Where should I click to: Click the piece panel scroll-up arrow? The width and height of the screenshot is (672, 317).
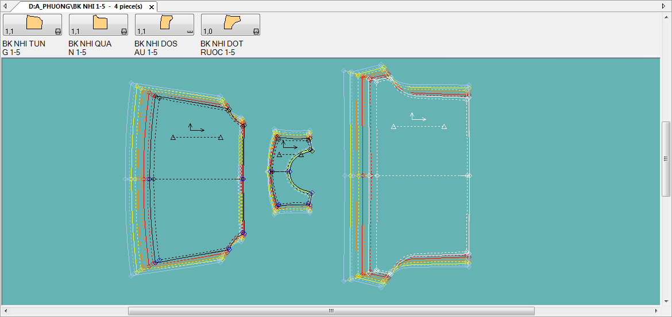[x=666, y=17]
